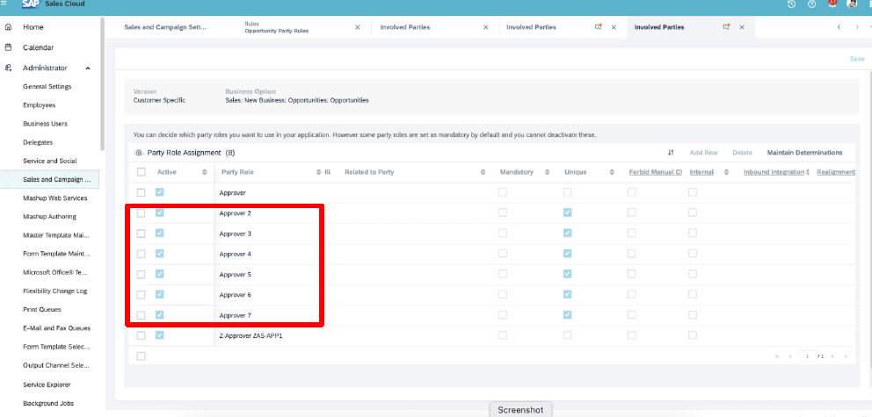This screenshot has height=417, width=872.
Task: Open sort menu of Unique column
Action: [x=612, y=172]
